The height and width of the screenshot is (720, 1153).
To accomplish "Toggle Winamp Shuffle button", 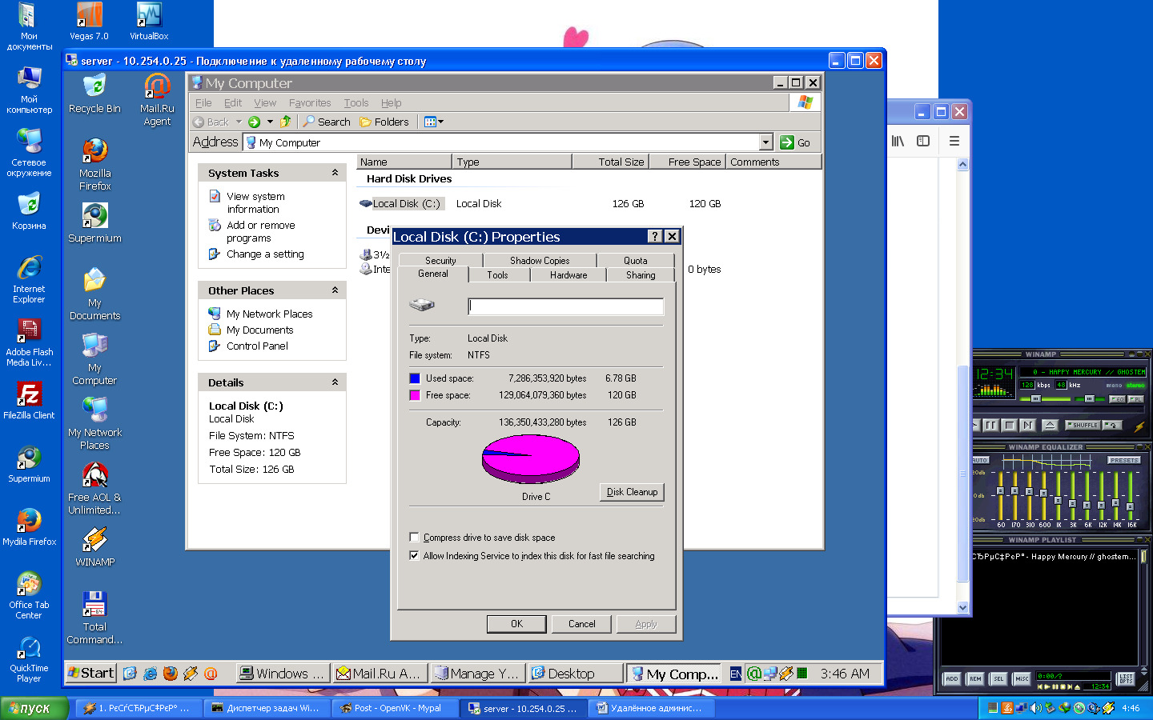I will [1082, 426].
